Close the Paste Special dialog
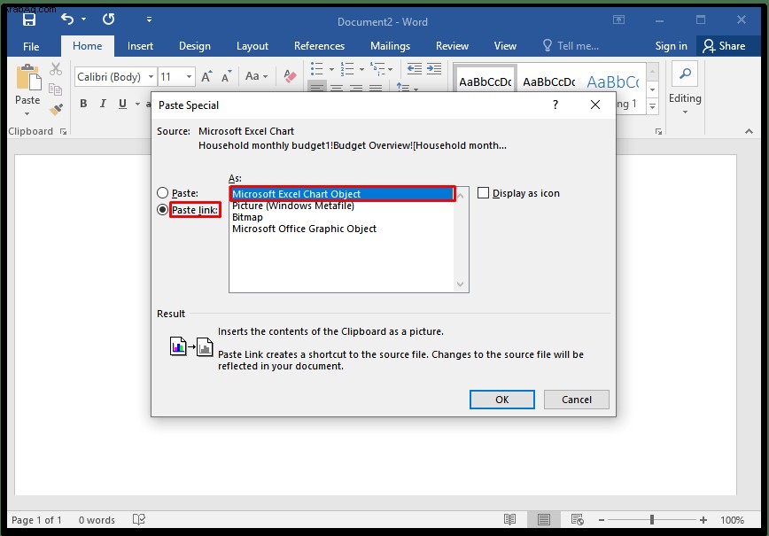Viewport: 769px width, 536px height. 594,105
